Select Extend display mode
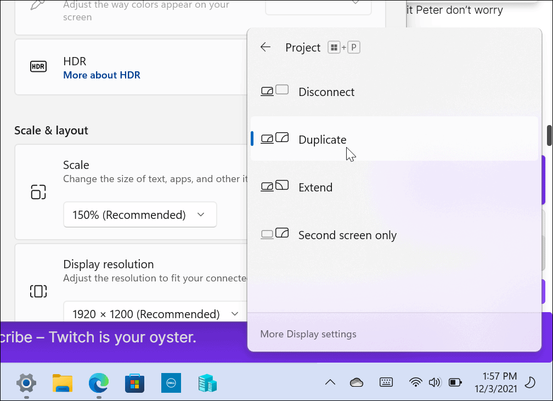Screen dimensions: 553x401 point(394,187)
